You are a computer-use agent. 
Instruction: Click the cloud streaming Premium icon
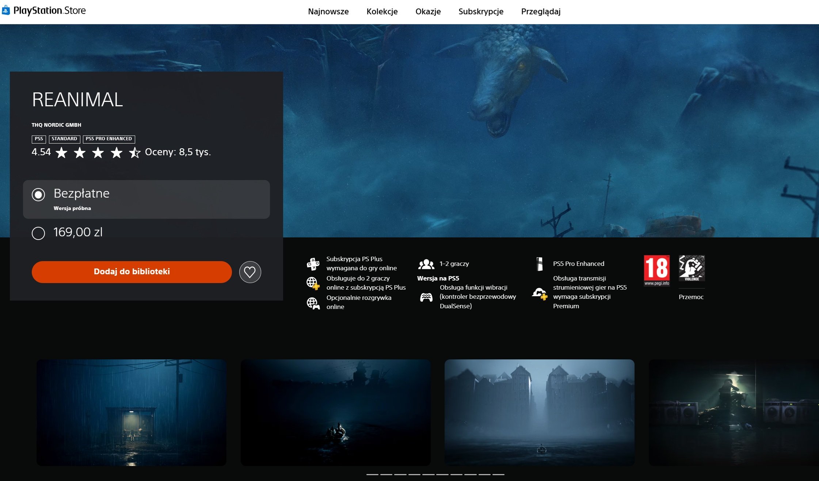click(539, 293)
